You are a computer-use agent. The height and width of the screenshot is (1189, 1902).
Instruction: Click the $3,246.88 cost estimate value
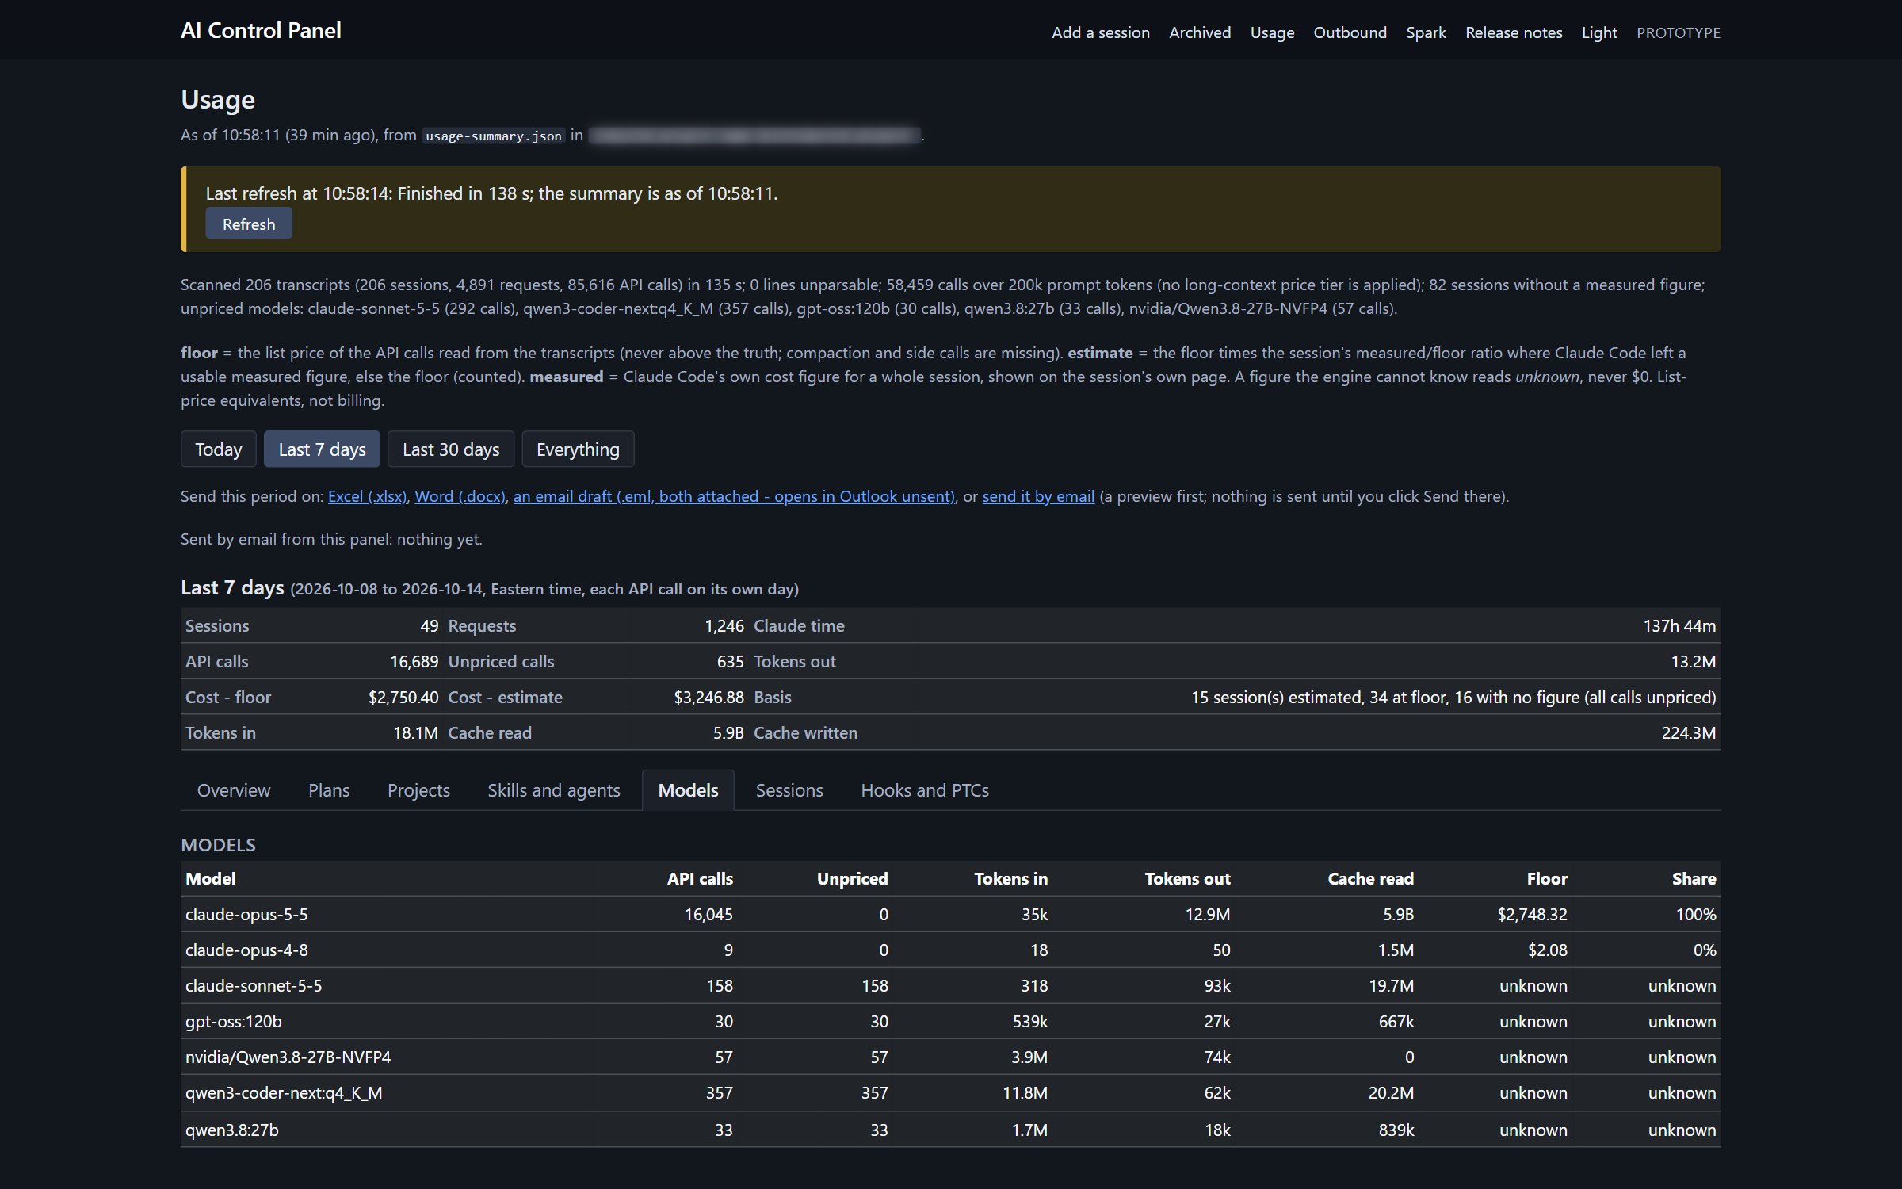point(708,697)
